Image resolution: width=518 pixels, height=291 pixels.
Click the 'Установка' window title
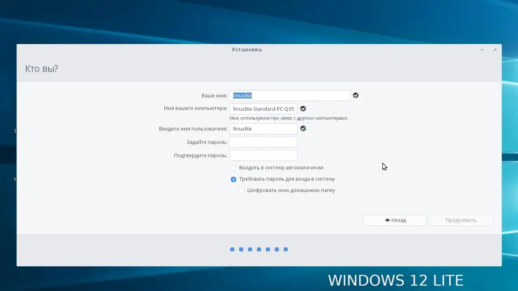coord(247,50)
